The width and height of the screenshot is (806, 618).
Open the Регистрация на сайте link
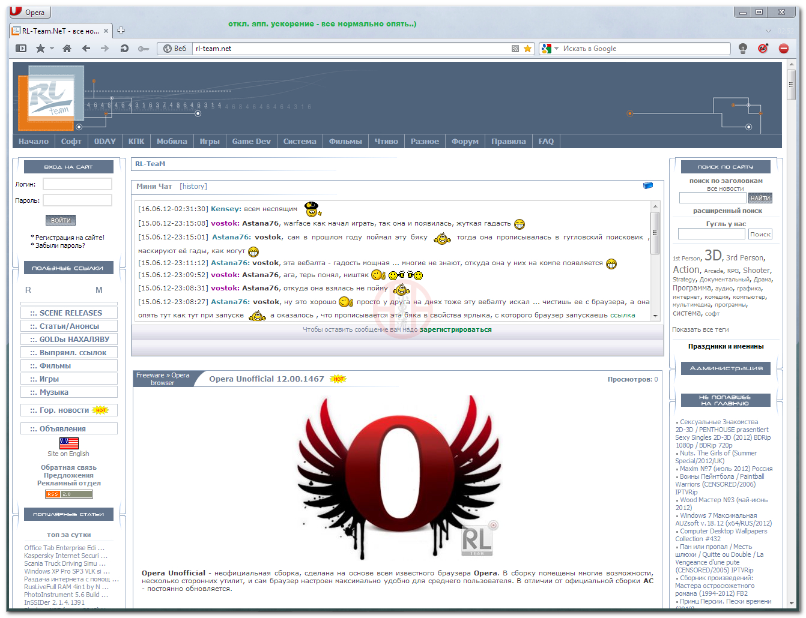pos(70,238)
